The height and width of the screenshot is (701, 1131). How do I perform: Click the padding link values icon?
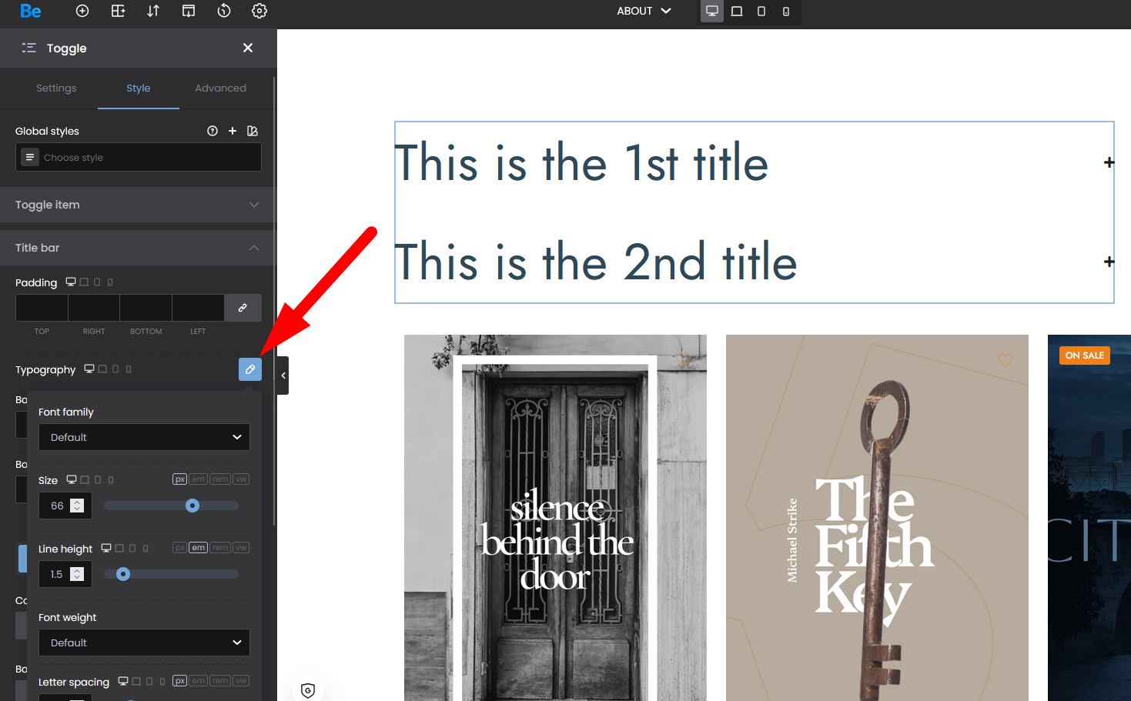[x=243, y=308]
